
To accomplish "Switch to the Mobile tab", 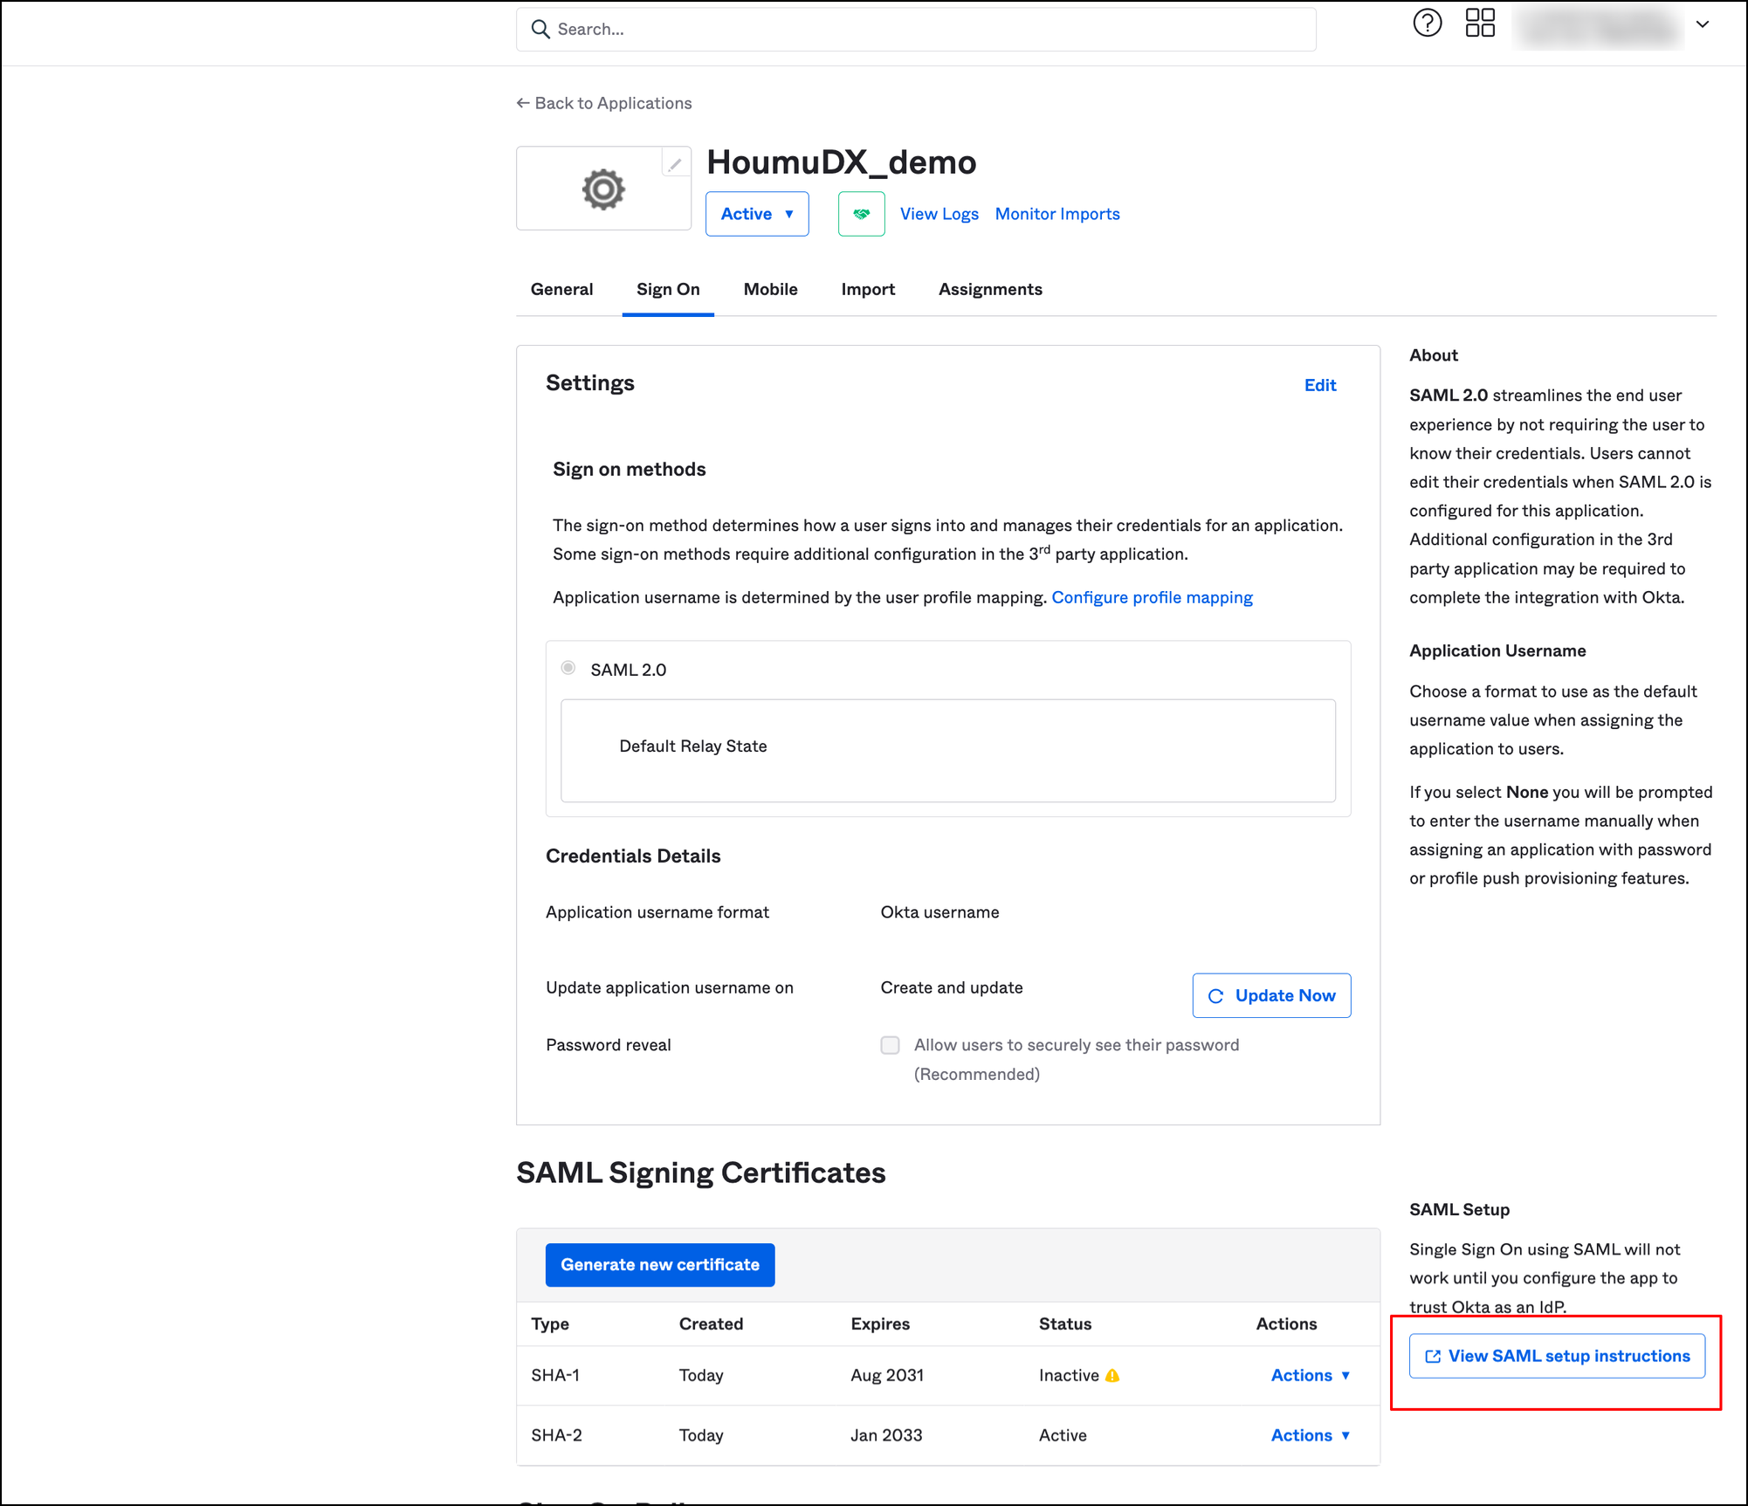I will (x=771, y=289).
